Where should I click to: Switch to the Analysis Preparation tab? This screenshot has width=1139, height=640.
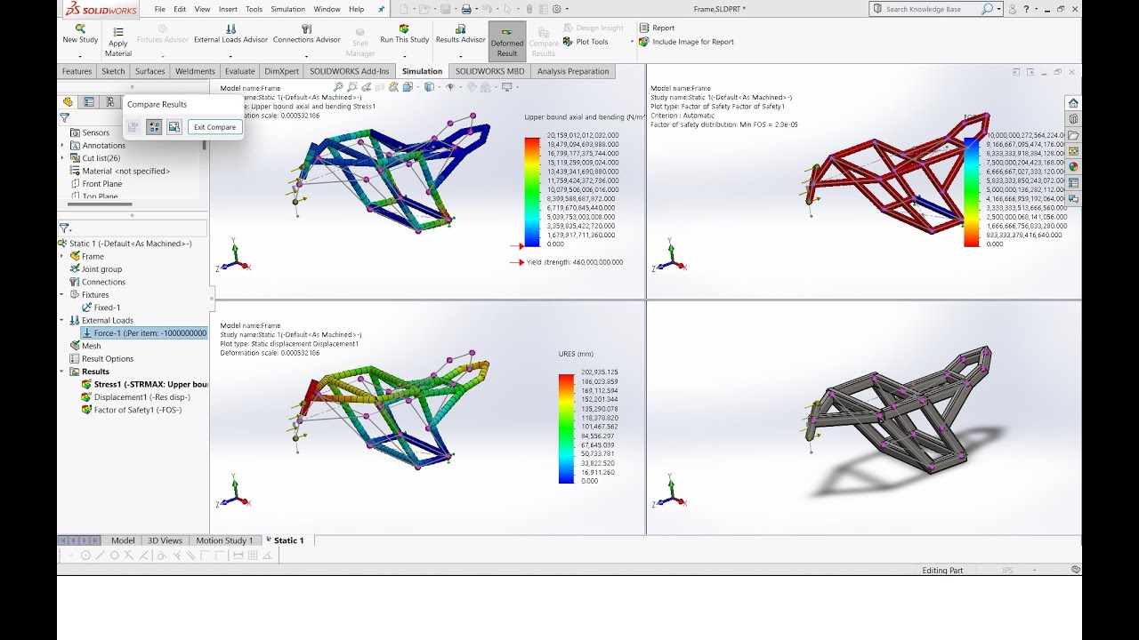point(573,71)
